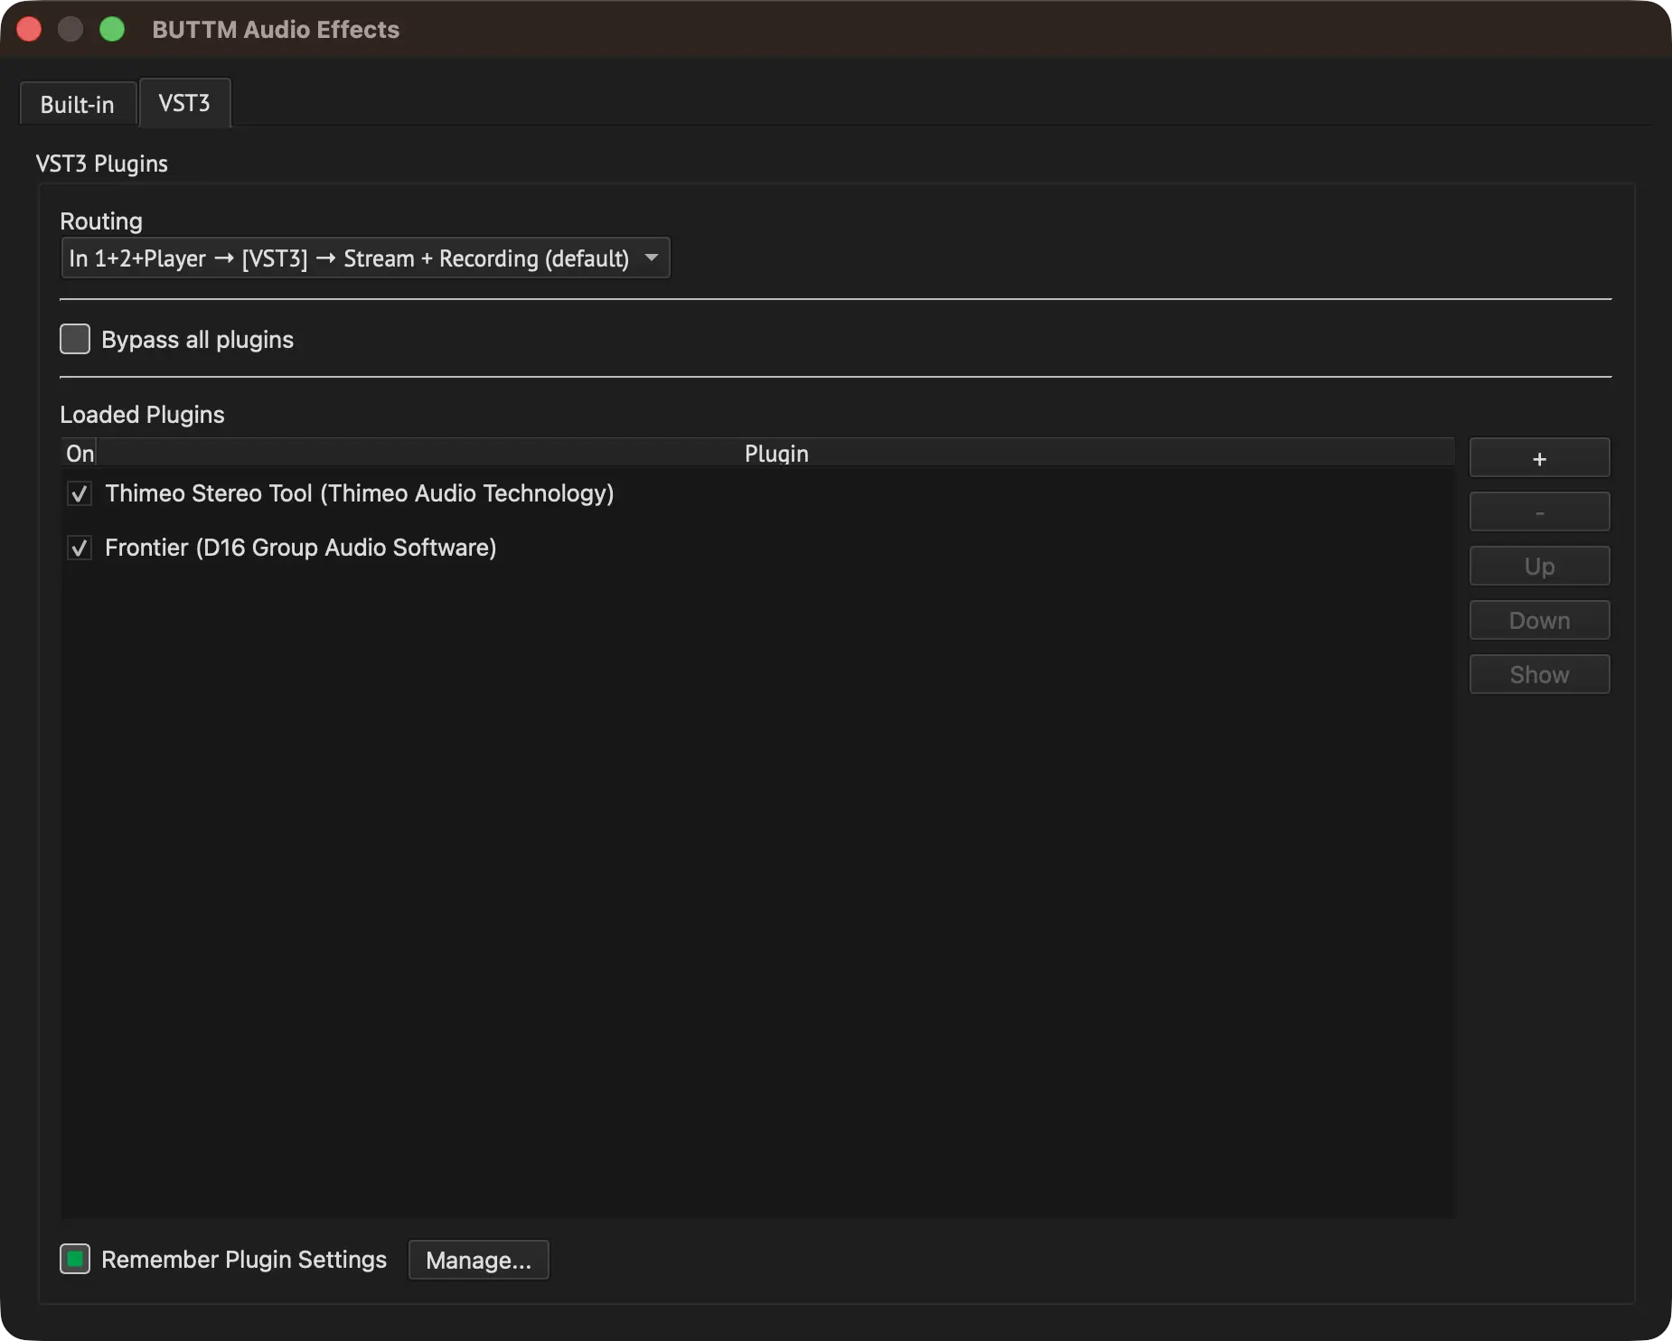
Task: Select the Frontier (D16 Group Audio Software) row
Action: tap(757, 548)
